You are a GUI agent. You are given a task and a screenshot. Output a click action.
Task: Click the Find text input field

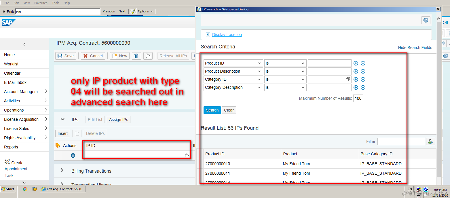click(x=58, y=12)
